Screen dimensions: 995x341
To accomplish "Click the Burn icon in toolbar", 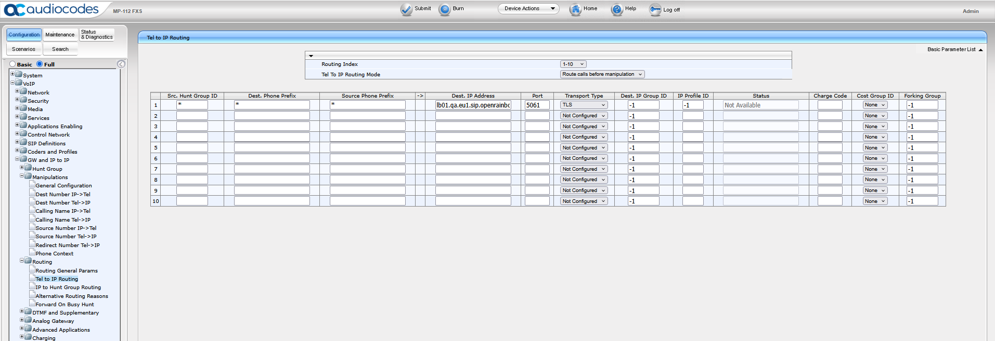I will coord(445,9).
